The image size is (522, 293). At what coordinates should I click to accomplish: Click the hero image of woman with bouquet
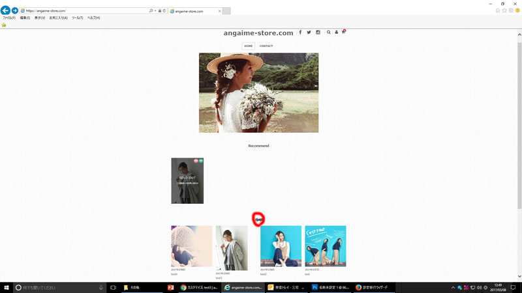(x=258, y=92)
